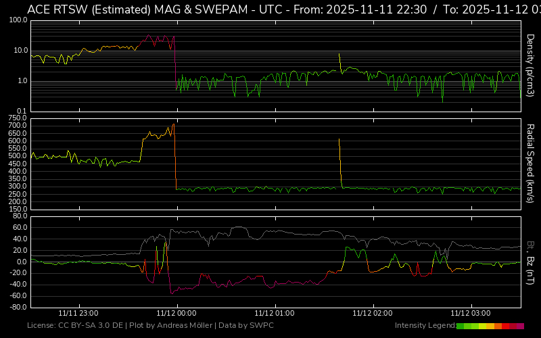Click the Density (p/cm3) axis label
Screen dimensions: 541x338
tap(531, 65)
